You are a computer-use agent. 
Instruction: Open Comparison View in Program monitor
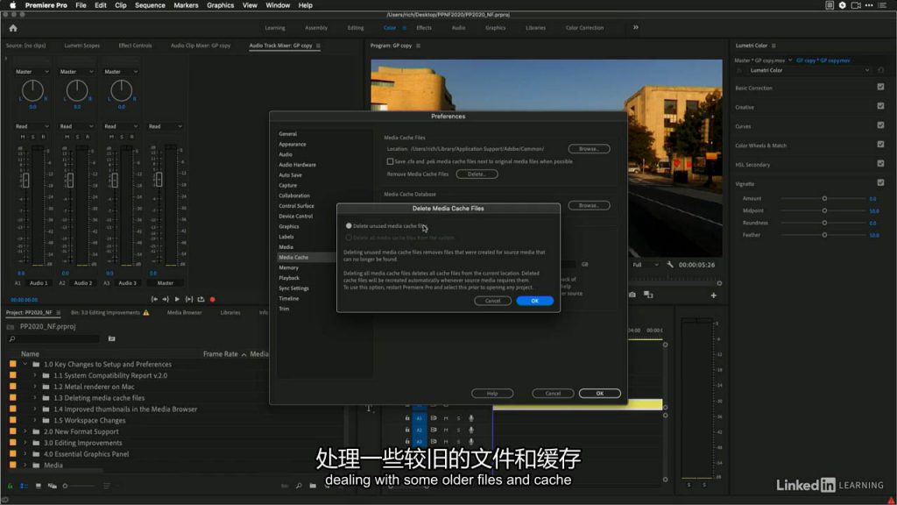point(648,295)
